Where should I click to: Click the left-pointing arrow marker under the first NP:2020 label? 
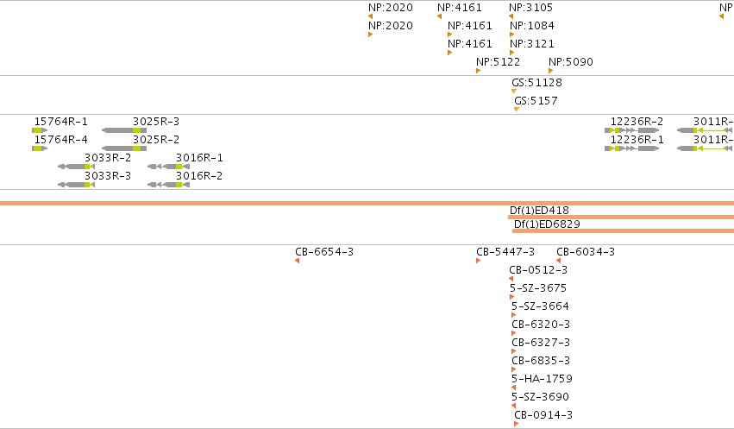coord(370,17)
